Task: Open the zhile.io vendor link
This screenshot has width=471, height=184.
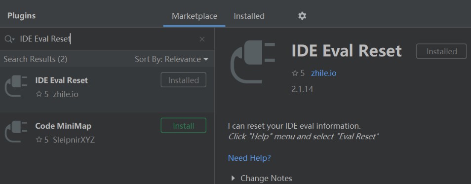Action: (x=323, y=73)
